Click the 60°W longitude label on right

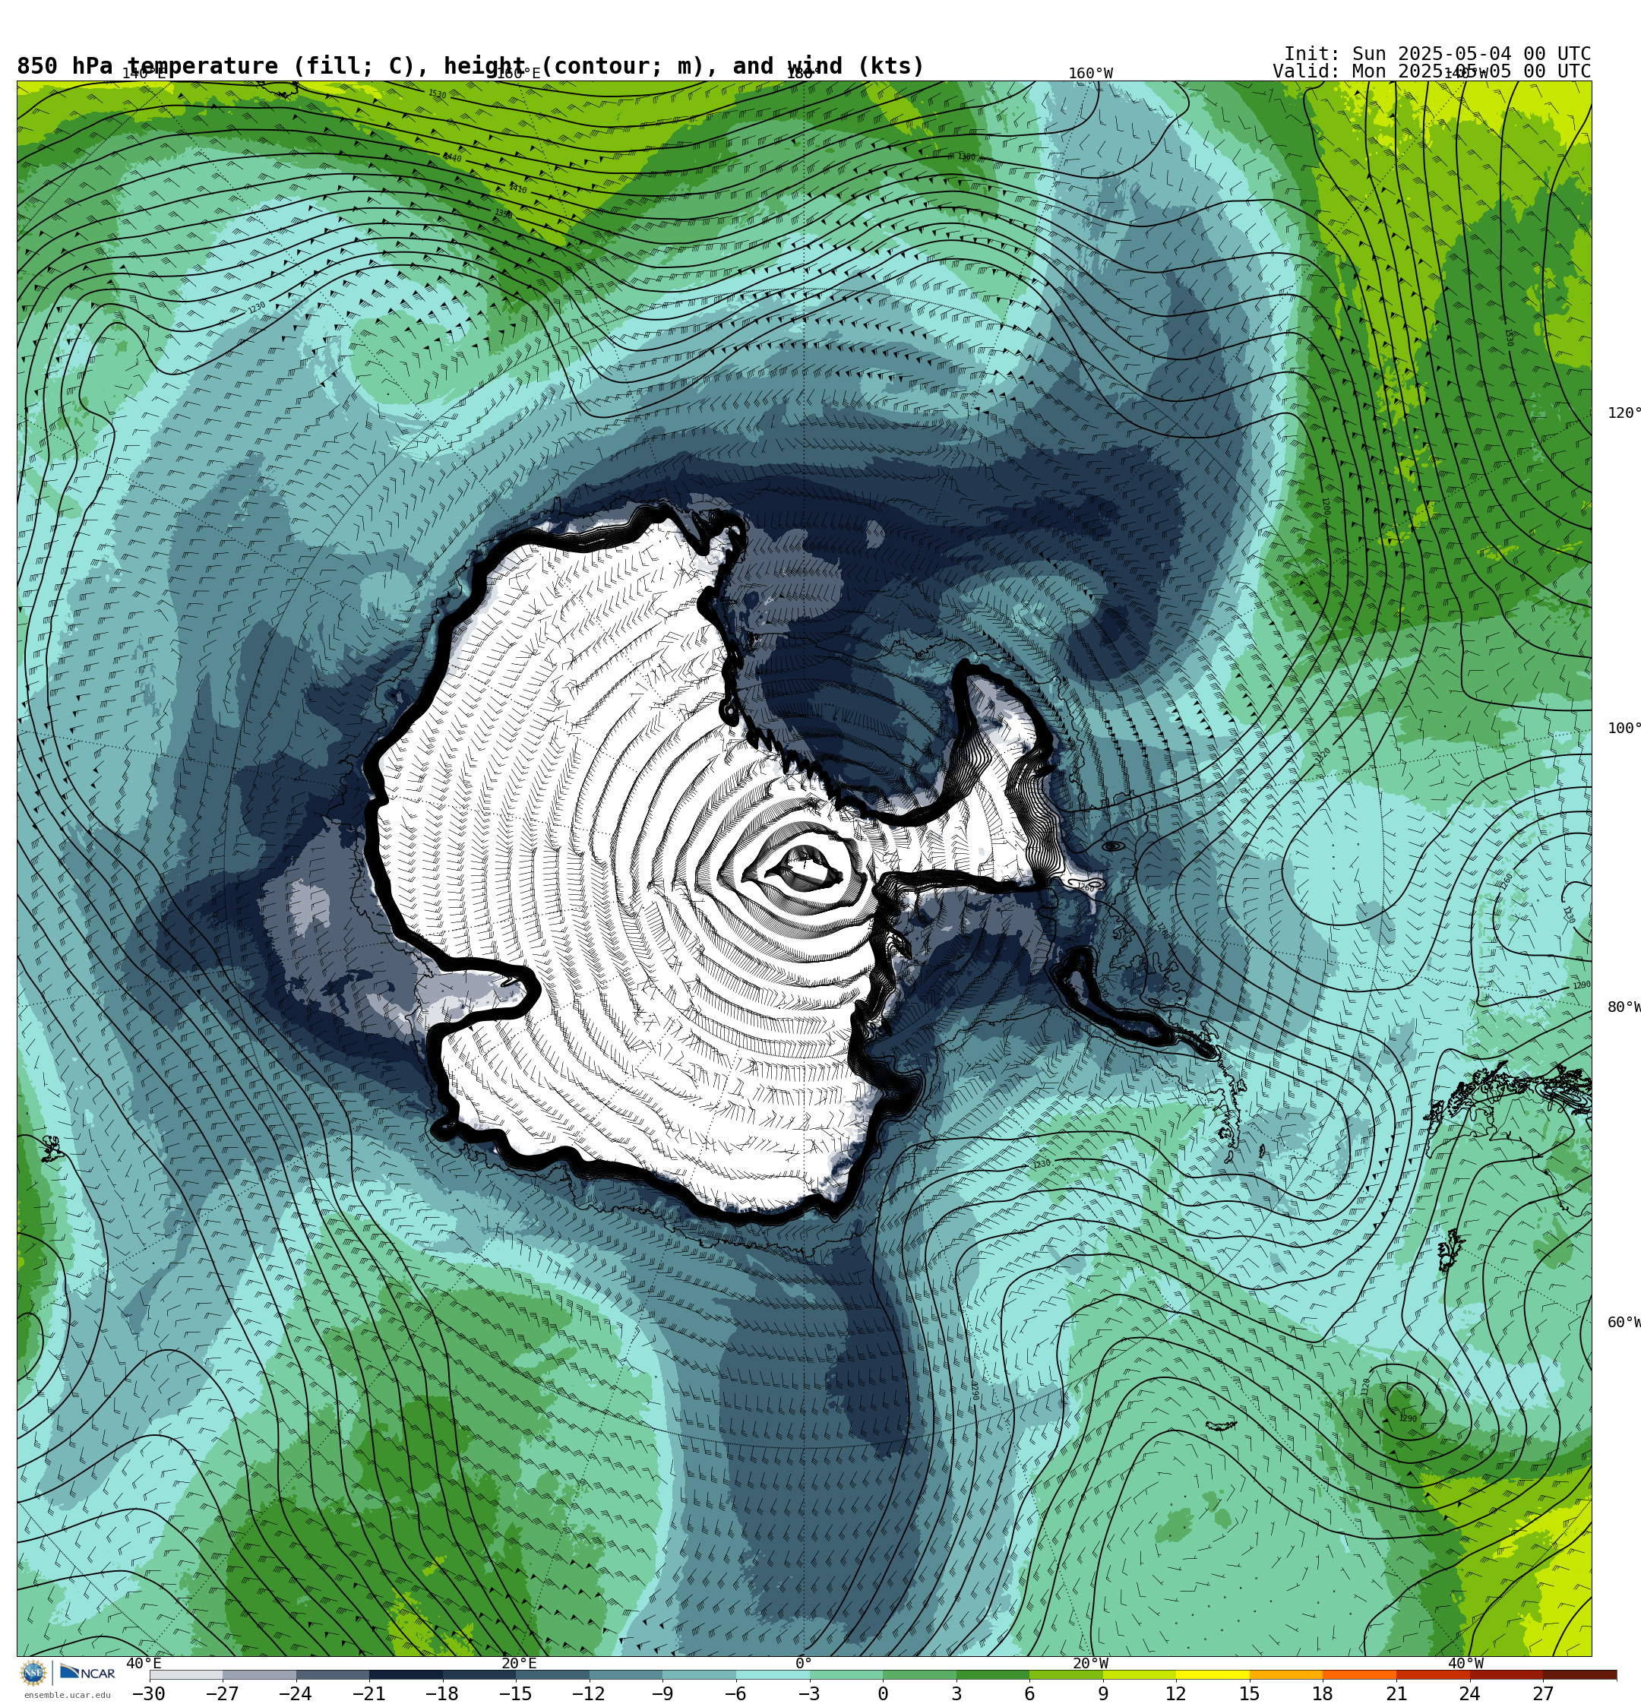(x=1624, y=1323)
